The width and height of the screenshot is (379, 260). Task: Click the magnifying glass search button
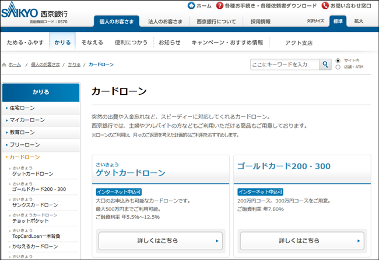(x=325, y=65)
